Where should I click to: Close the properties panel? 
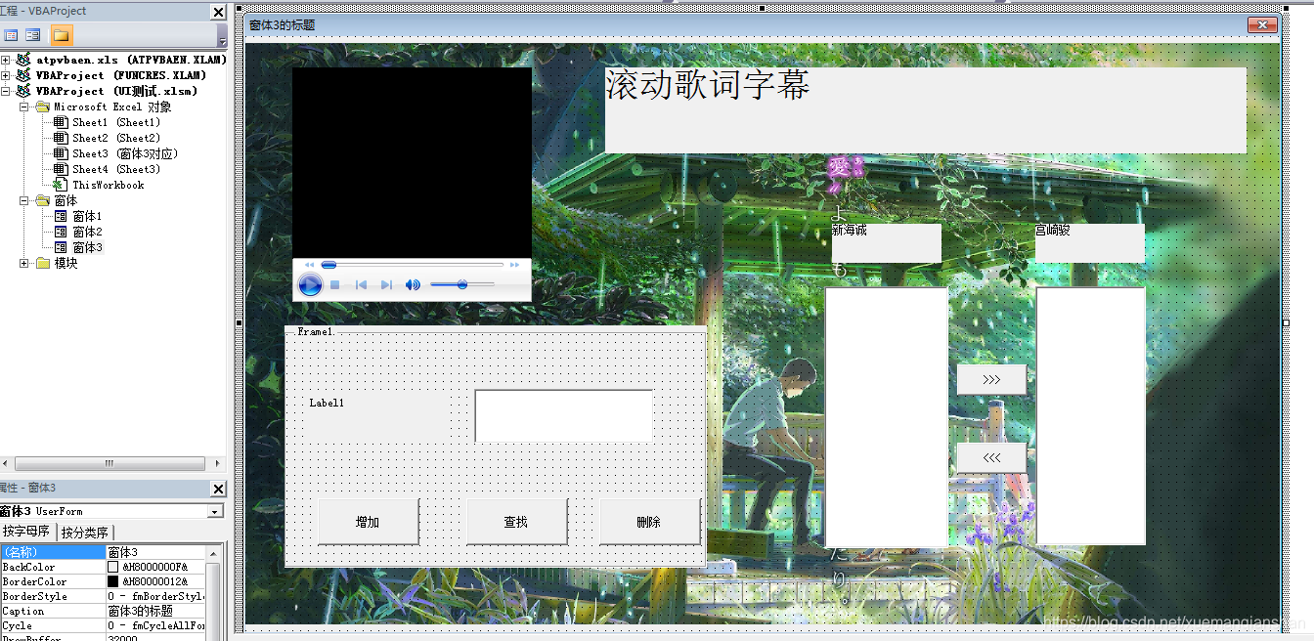[218, 489]
